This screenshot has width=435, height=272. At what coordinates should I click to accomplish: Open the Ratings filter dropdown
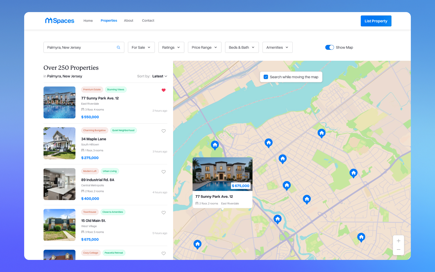(171, 47)
